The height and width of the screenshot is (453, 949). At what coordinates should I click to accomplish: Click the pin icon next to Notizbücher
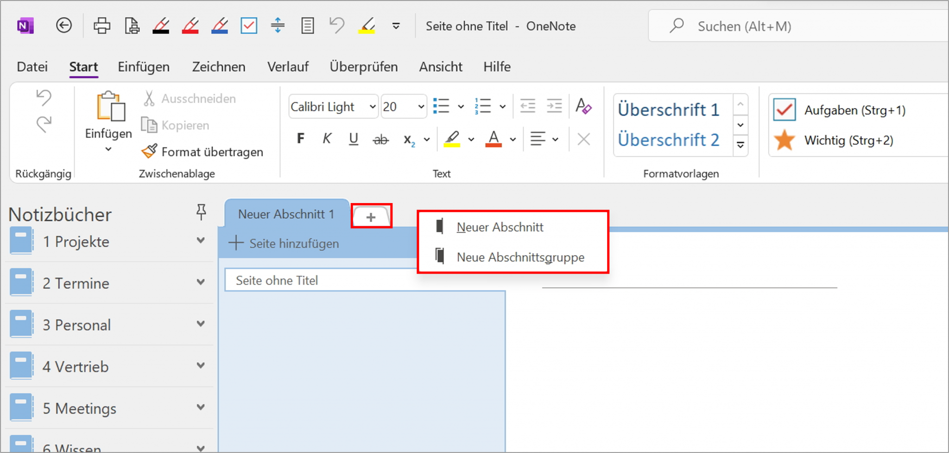(201, 212)
